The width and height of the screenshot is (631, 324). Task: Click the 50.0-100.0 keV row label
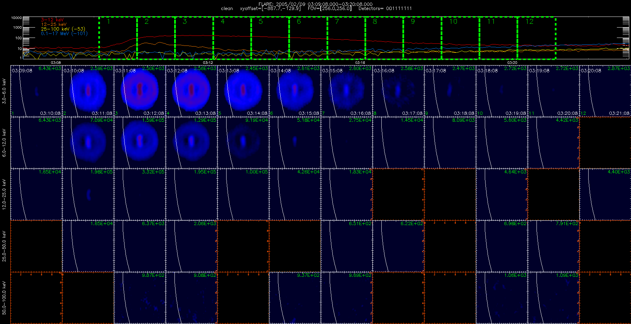coord(4,298)
